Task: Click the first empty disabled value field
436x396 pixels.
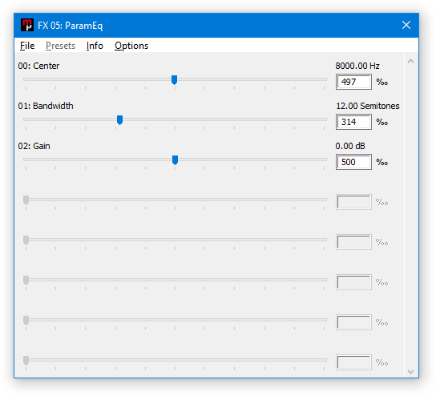Action: pos(353,202)
